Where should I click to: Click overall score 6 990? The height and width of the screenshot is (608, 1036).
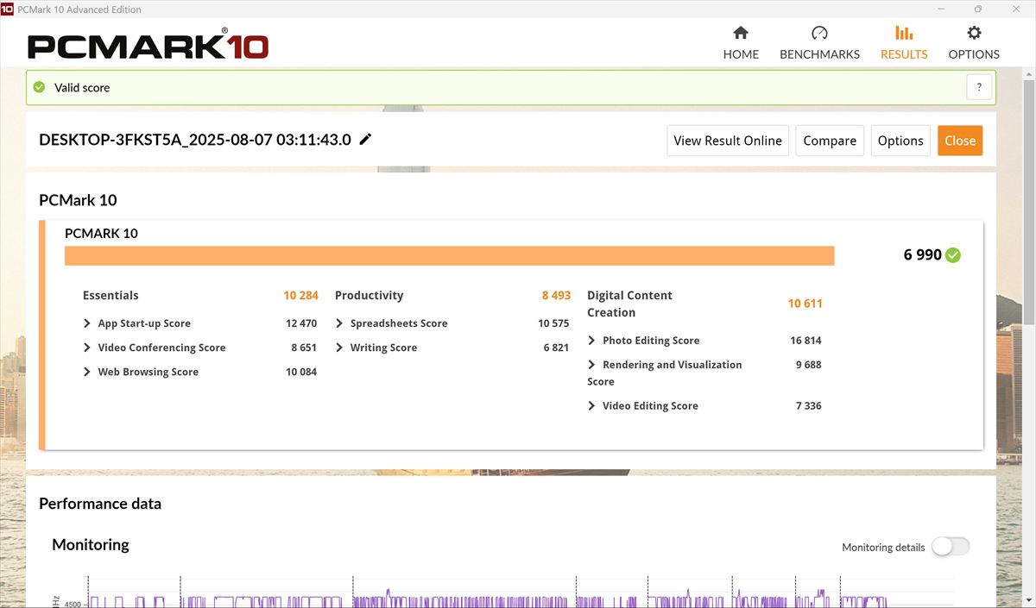click(922, 254)
